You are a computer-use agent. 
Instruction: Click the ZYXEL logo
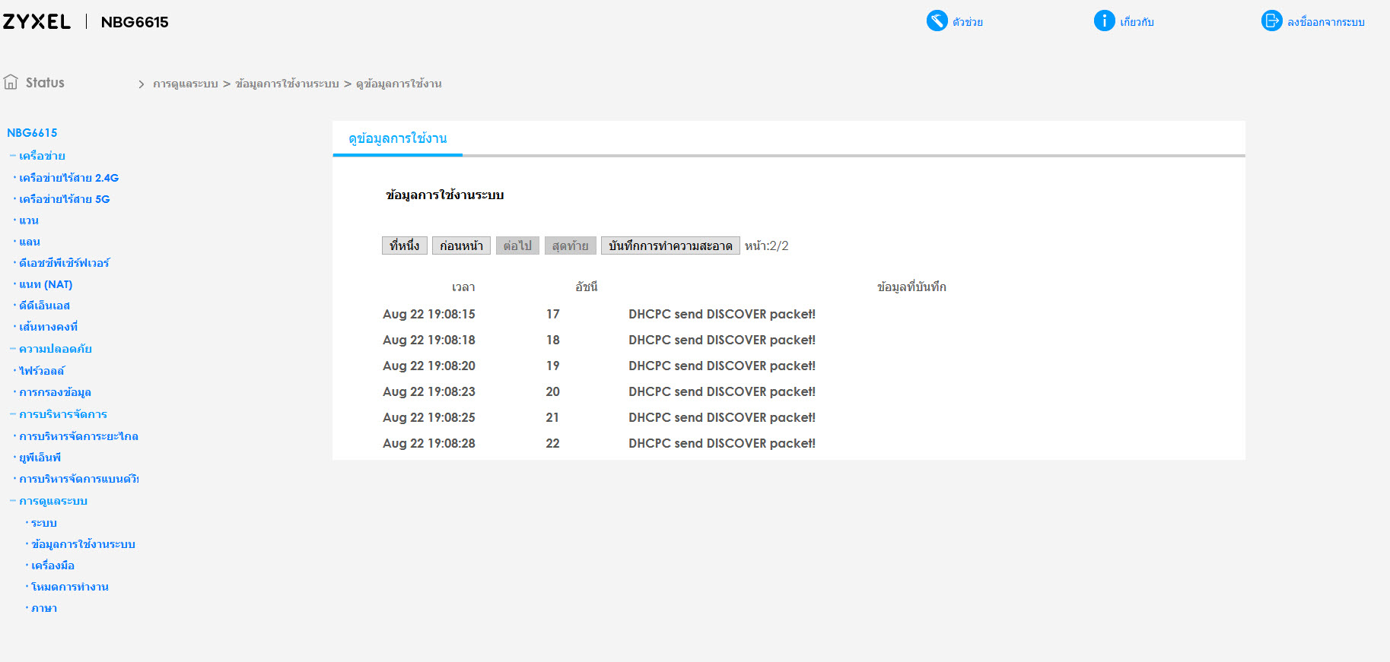click(37, 22)
